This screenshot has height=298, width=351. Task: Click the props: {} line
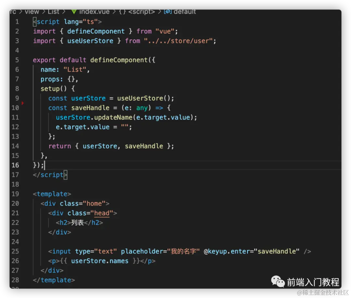(x=59, y=79)
